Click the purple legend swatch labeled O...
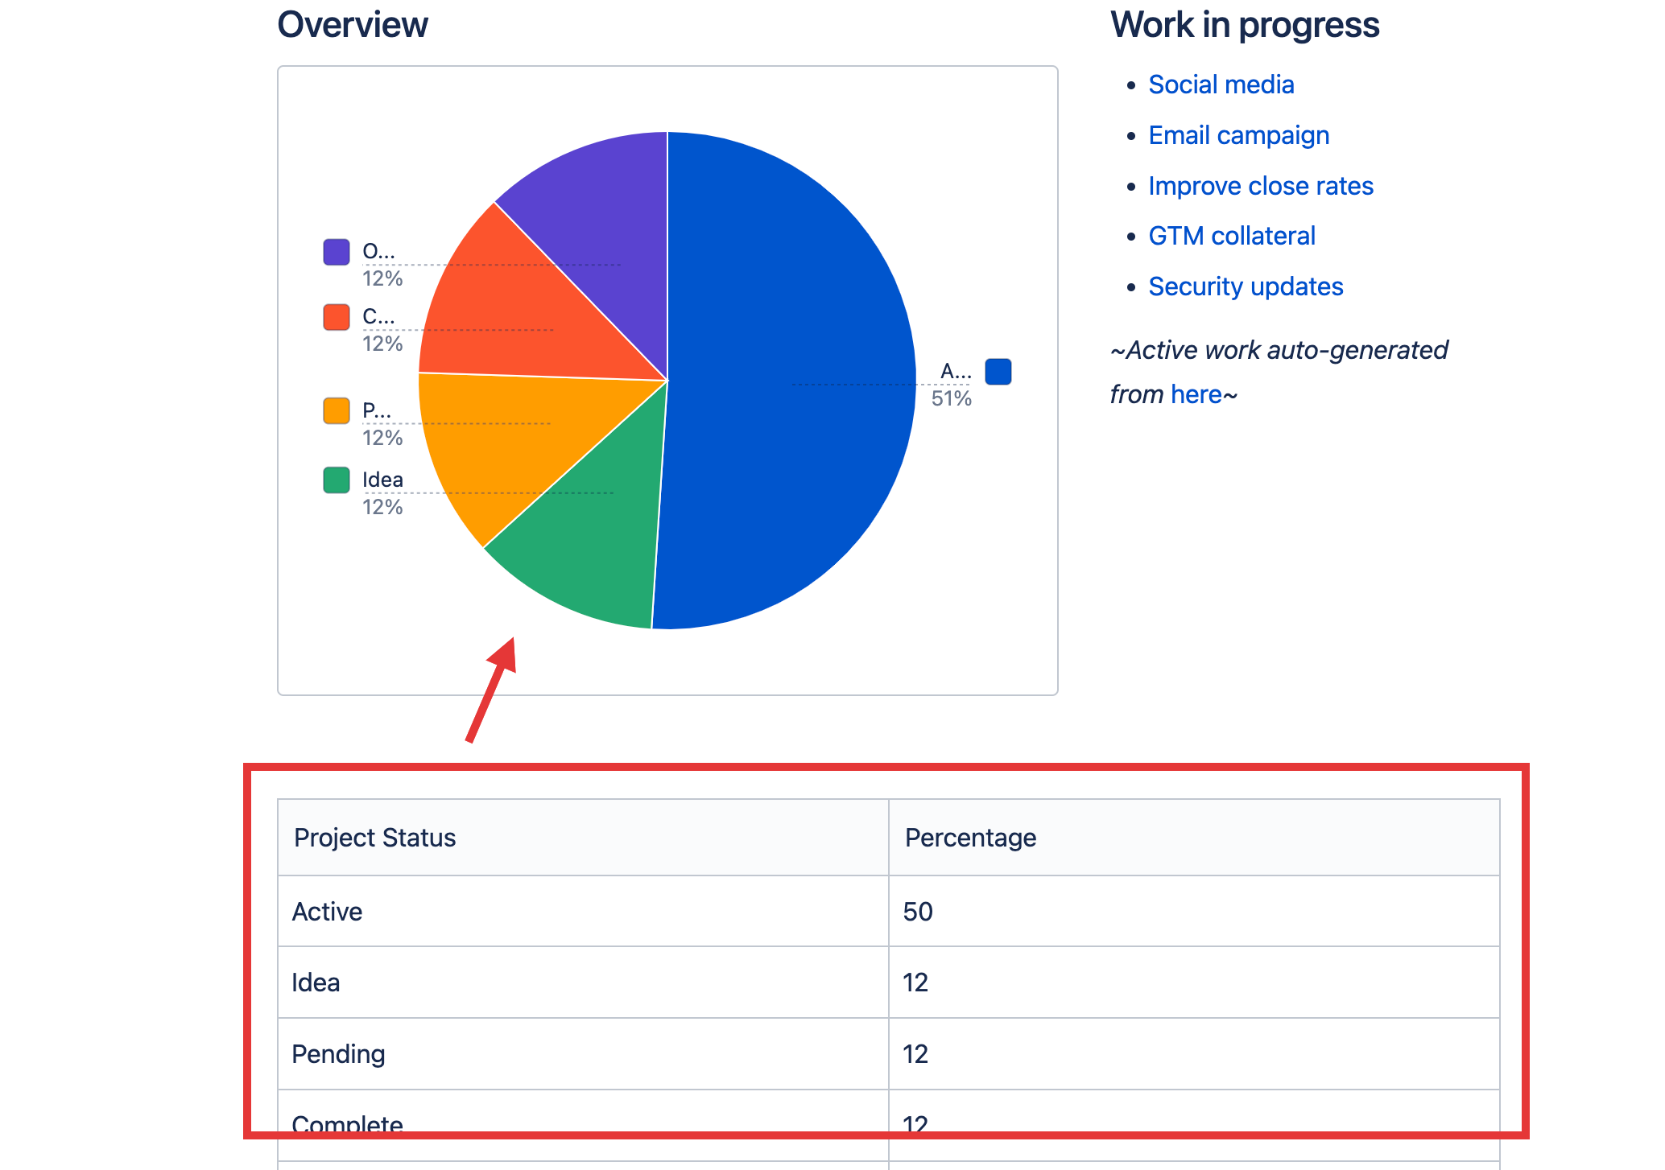The height and width of the screenshot is (1170, 1665). tap(337, 252)
